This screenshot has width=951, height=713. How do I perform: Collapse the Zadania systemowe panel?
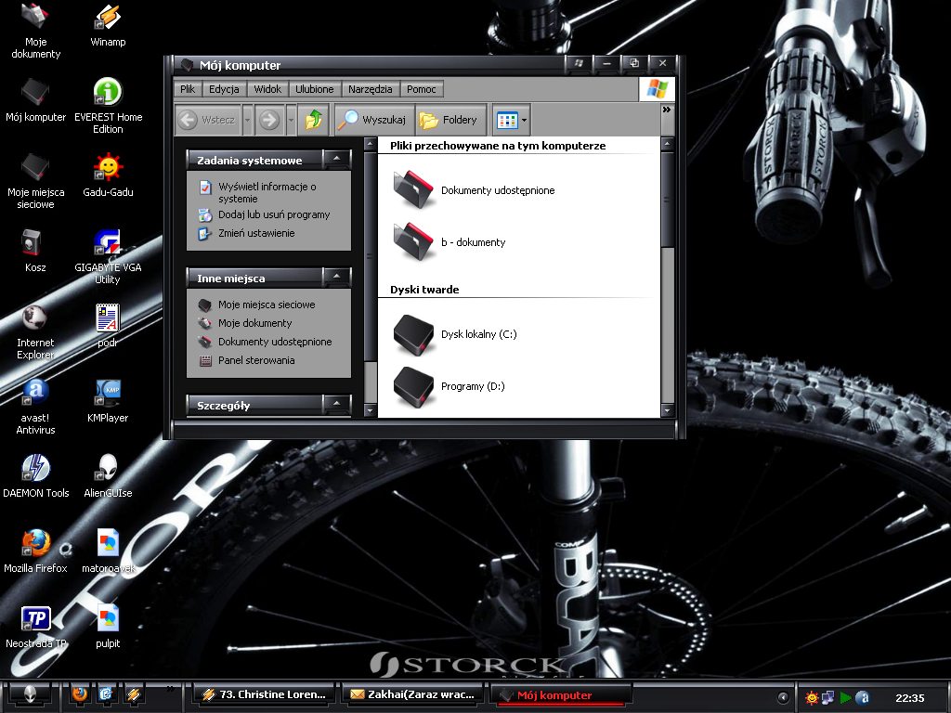(336, 161)
